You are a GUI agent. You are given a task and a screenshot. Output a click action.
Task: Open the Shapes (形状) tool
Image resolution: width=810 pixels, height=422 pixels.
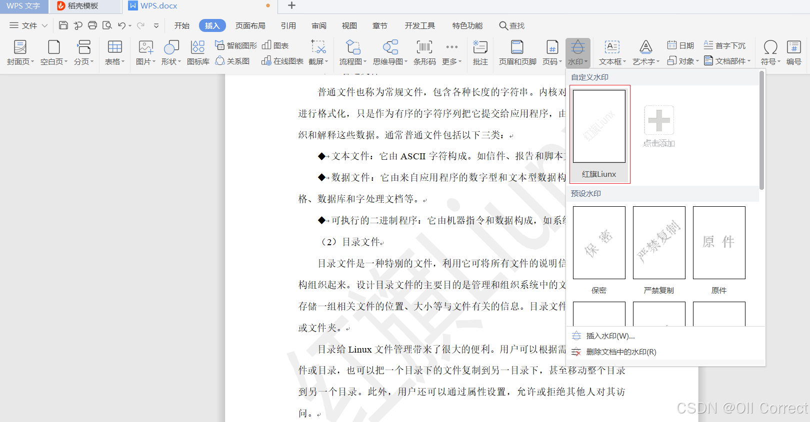tap(171, 53)
